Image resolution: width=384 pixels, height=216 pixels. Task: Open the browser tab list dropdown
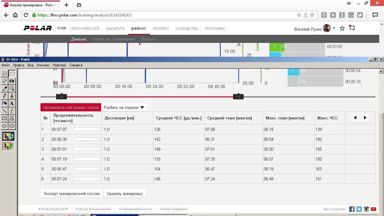pos(79,5)
